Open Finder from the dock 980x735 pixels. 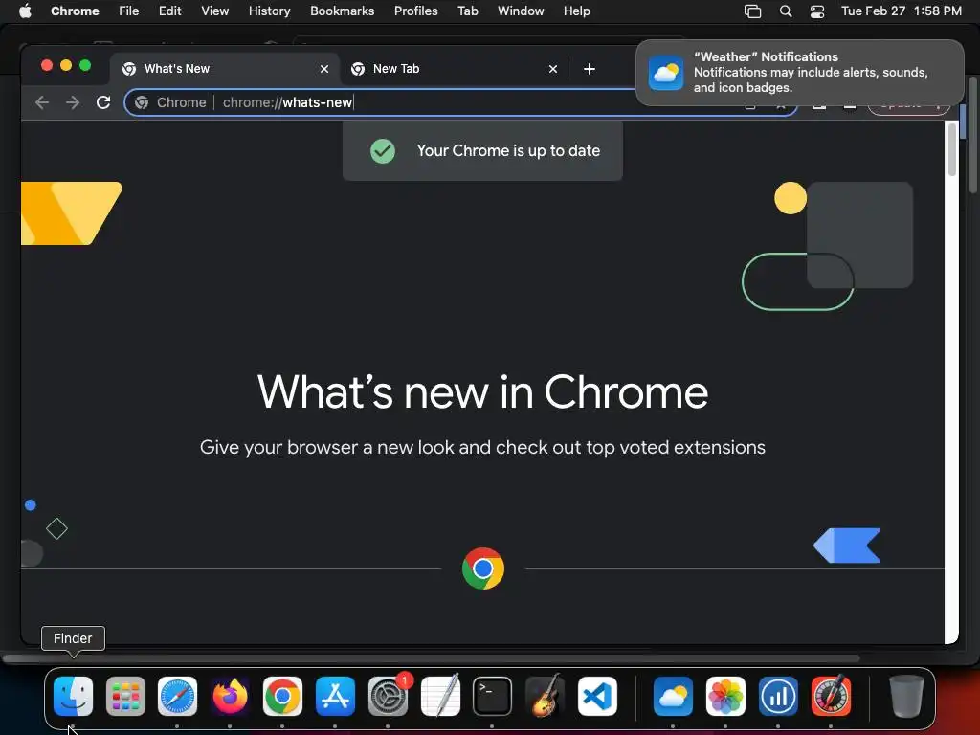(73, 696)
